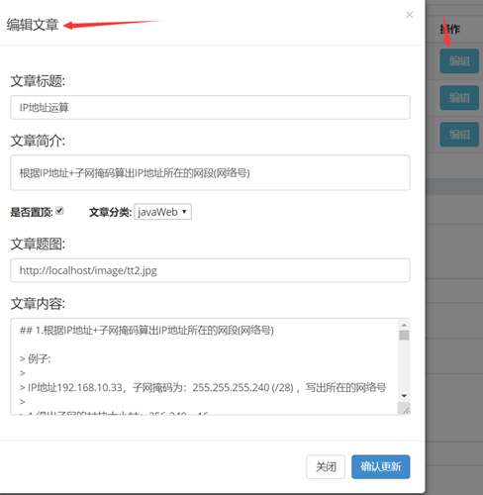
Task: Focus the 文章简介 text area
Action: tap(210, 172)
